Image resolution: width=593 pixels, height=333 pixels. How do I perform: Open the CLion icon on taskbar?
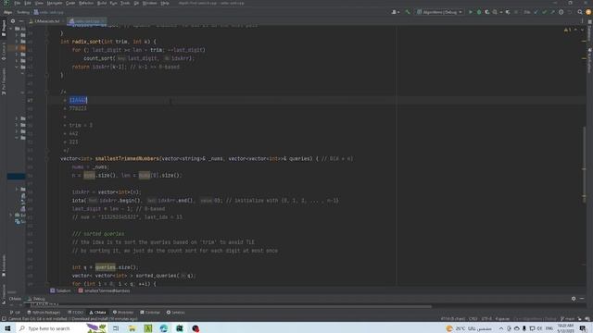[x=180, y=328]
